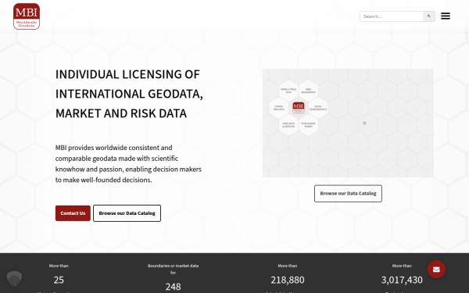The height and width of the screenshot is (293, 469).
Task: Click the paragraph starting MBI provides worldwide
Action: pyautogui.click(x=128, y=164)
